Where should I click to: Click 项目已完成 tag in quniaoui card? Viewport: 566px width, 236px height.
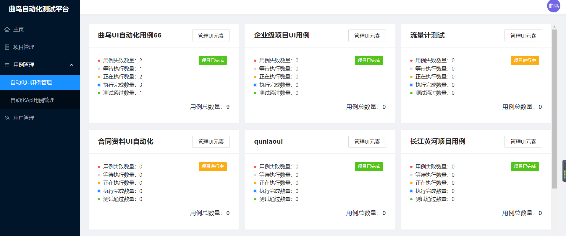(369, 167)
